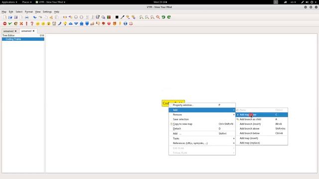This screenshot has width=319, height=179.
Task: Open the Map menu
Action: tap(4, 12)
